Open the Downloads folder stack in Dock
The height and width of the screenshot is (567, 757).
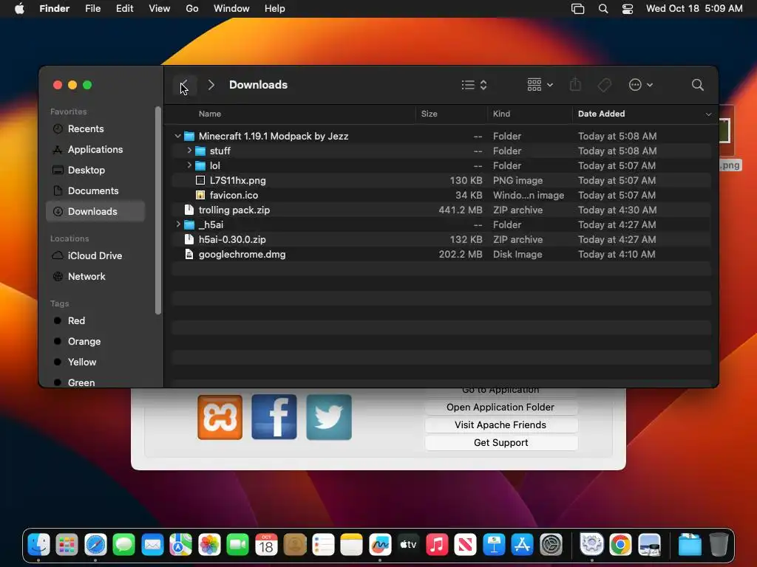690,545
